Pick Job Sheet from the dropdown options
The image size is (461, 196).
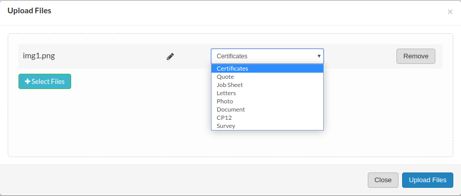coord(267,85)
